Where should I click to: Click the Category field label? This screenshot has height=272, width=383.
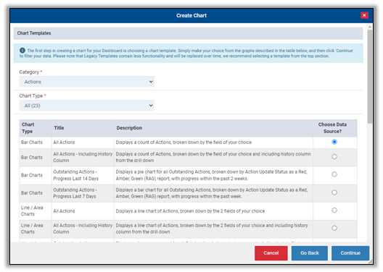tap(29, 72)
